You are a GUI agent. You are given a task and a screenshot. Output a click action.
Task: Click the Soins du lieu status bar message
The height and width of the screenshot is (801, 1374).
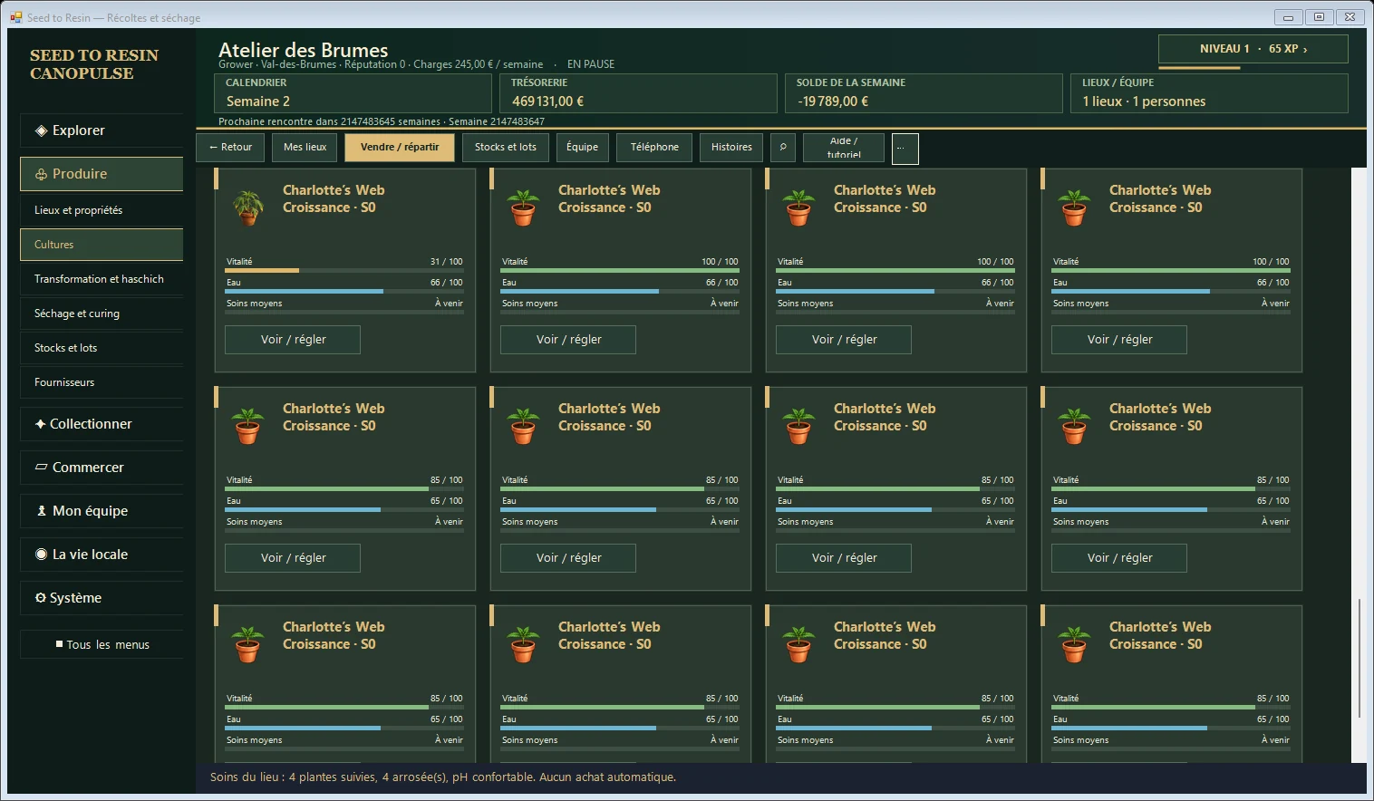pyautogui.click(x=443, y=777)
